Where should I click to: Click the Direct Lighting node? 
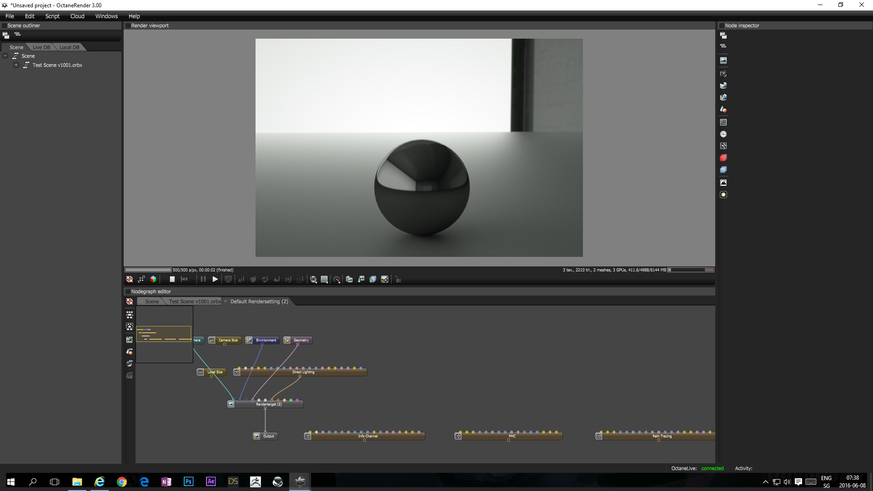coord(303,372)
